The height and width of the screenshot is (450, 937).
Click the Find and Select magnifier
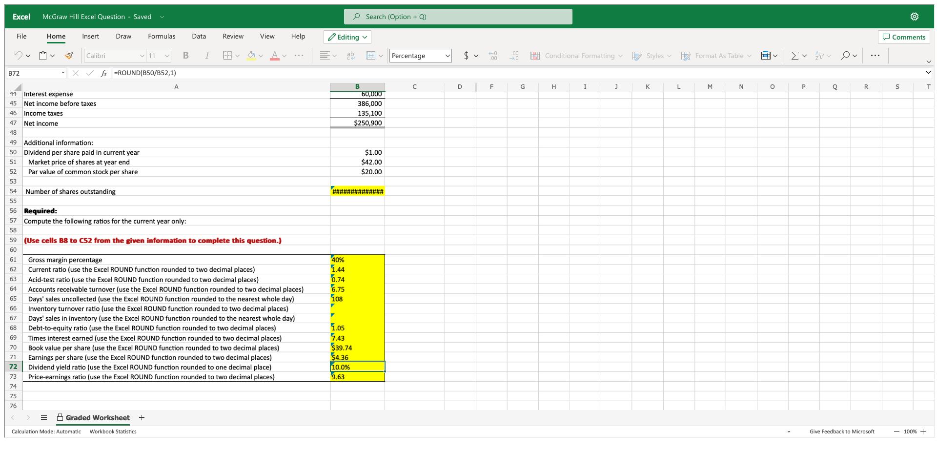click(845, 56)
